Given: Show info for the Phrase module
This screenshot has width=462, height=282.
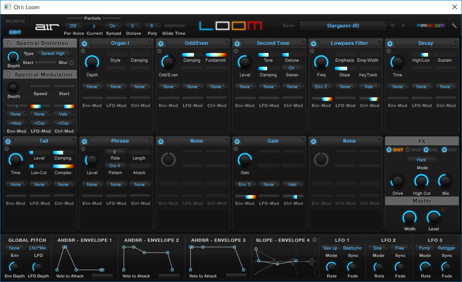Looking at the screenshot, I should click(83, 149).
